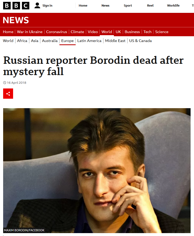Click the red share icon button
Viewport: 194px width, 236px height.
click(x=8, y=94)
